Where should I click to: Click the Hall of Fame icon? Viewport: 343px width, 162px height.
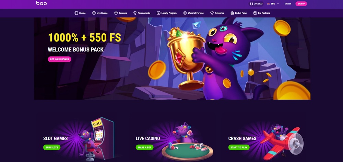[x=232, y=13]
